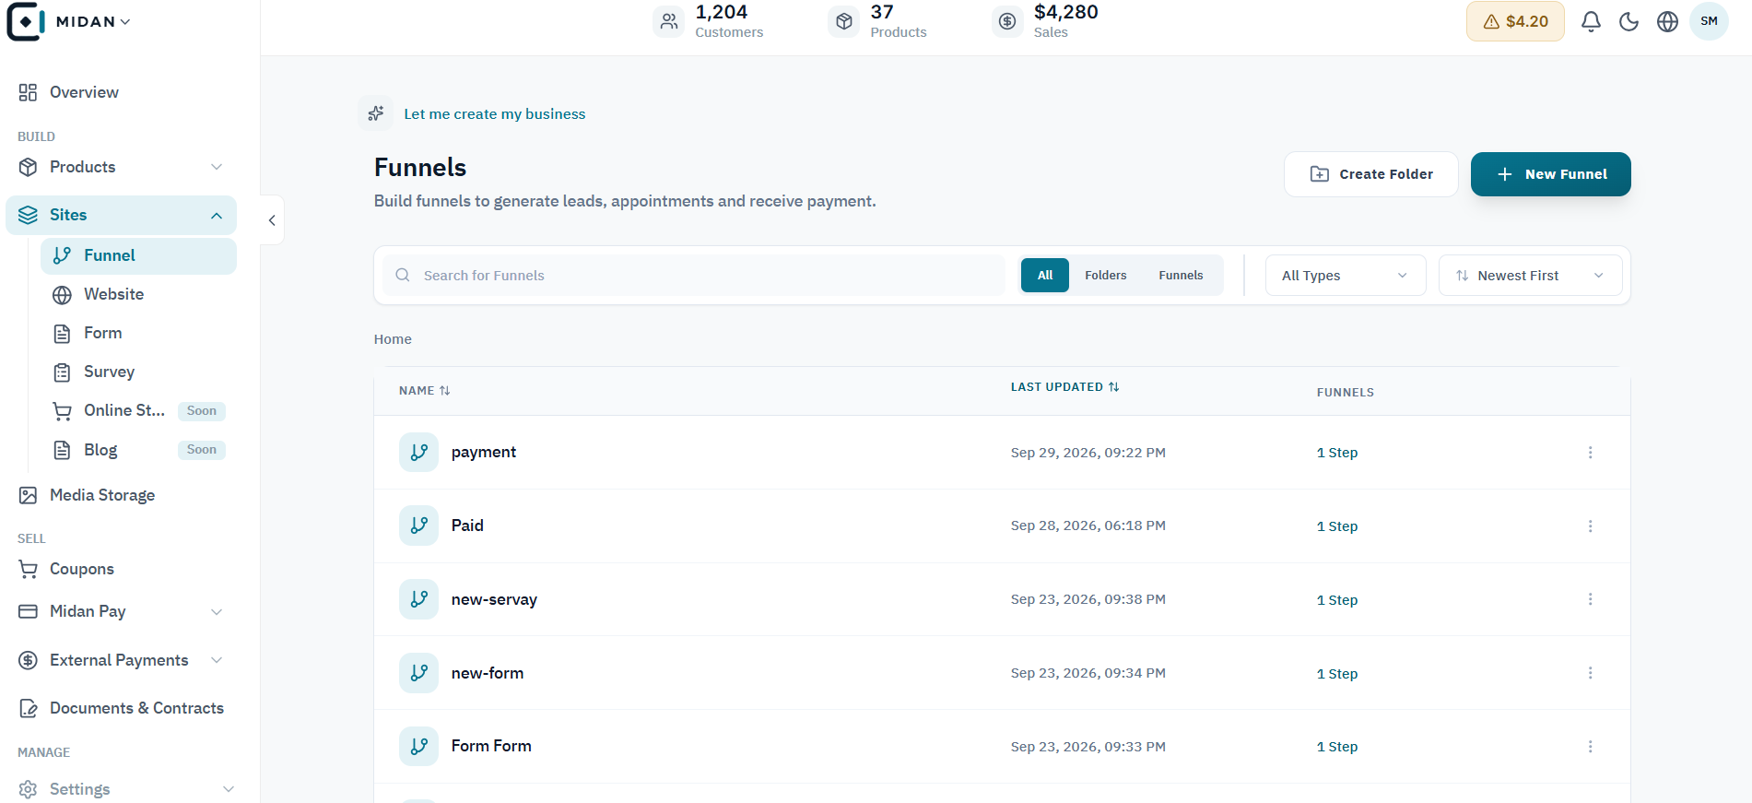Click the New Funnel button
The image size is (1752, 803).
click(1551, 174)
